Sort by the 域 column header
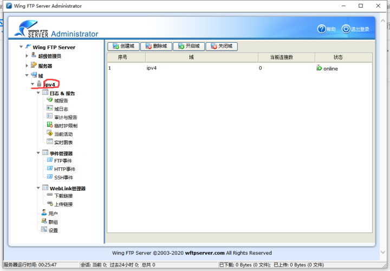Screen dimensions: 390x271 click(x=202, y=57)
